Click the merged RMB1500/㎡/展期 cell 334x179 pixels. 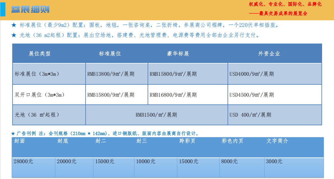(x=156, y=115)
